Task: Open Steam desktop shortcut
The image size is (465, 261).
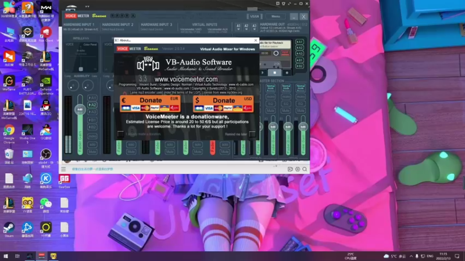Action: pos(9,230)
